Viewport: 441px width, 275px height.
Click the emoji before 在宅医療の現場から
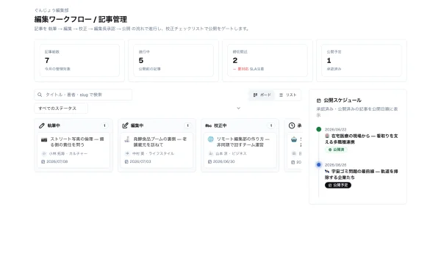tap(327, 136)
